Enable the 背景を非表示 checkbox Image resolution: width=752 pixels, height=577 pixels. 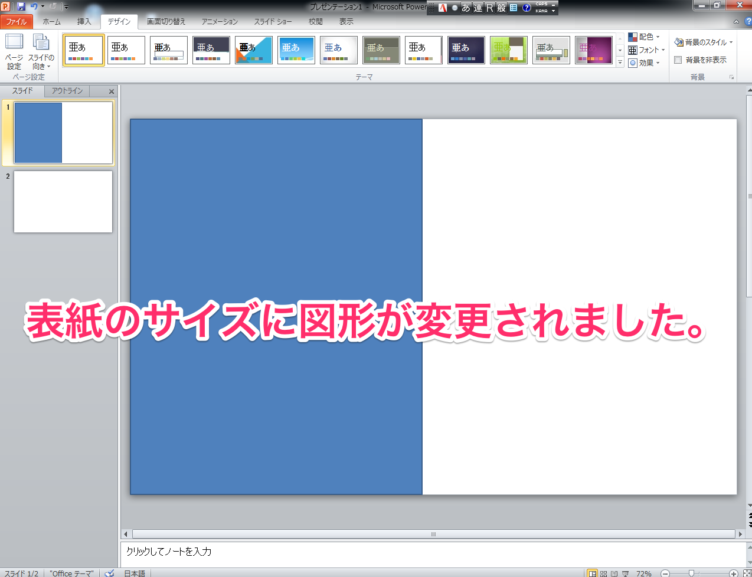pos(678,60)
